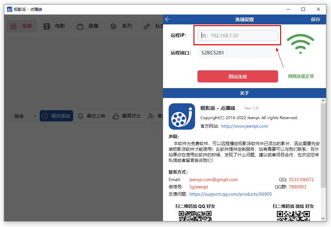Click the 全部 grid icon

[13, 26]
